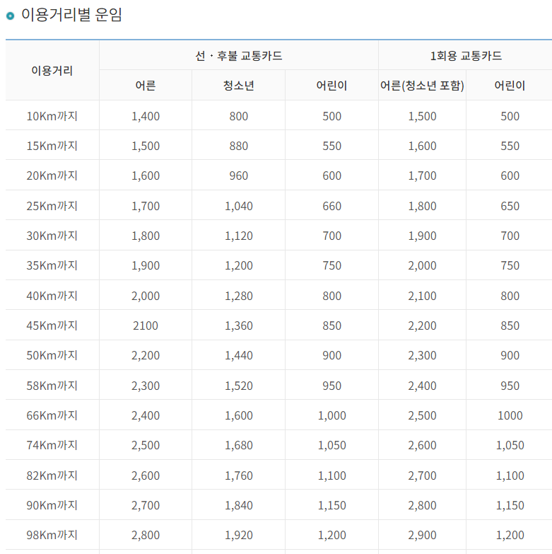
Task: Click the youth fare '1,840' cell
Action: tap(239, 506)
